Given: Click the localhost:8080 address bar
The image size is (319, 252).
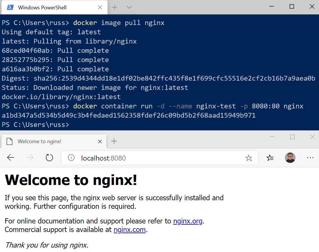Looking at the screenshot, I should tap(159, 158).
